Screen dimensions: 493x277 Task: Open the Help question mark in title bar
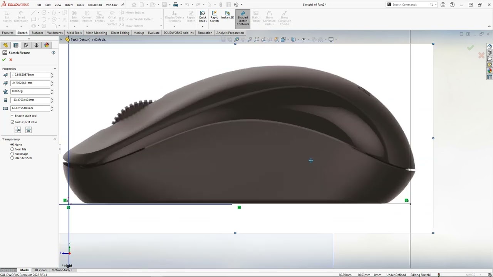tap(452, 5)
